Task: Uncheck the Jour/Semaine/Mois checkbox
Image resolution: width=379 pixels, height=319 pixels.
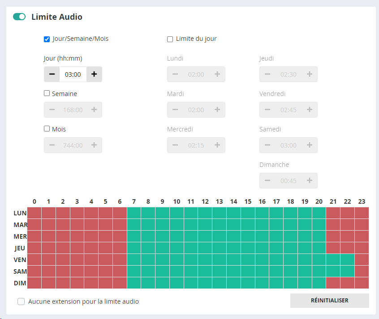Action: pyautogui.click(x=47, y=39)
